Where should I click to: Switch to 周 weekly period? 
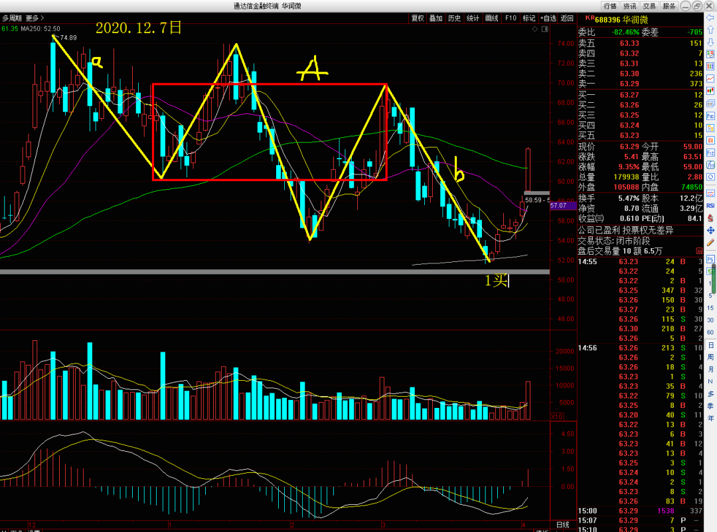pyautogui.click(x=710, y=357)
